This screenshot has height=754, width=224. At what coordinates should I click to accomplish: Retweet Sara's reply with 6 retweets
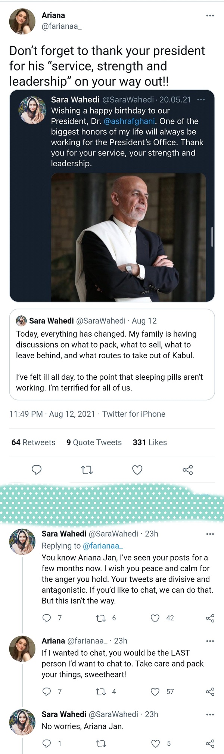click(101, 618)
